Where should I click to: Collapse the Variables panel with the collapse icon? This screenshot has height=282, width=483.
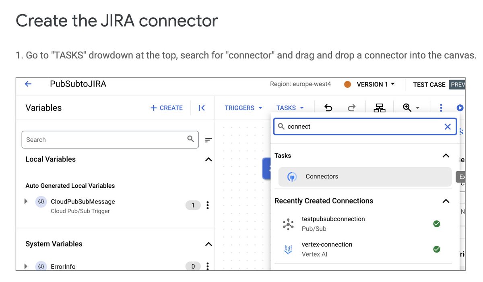click(201, 108)
